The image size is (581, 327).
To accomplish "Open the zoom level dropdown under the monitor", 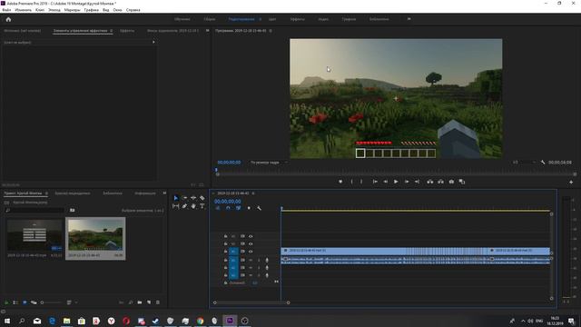I will (269, 163).
